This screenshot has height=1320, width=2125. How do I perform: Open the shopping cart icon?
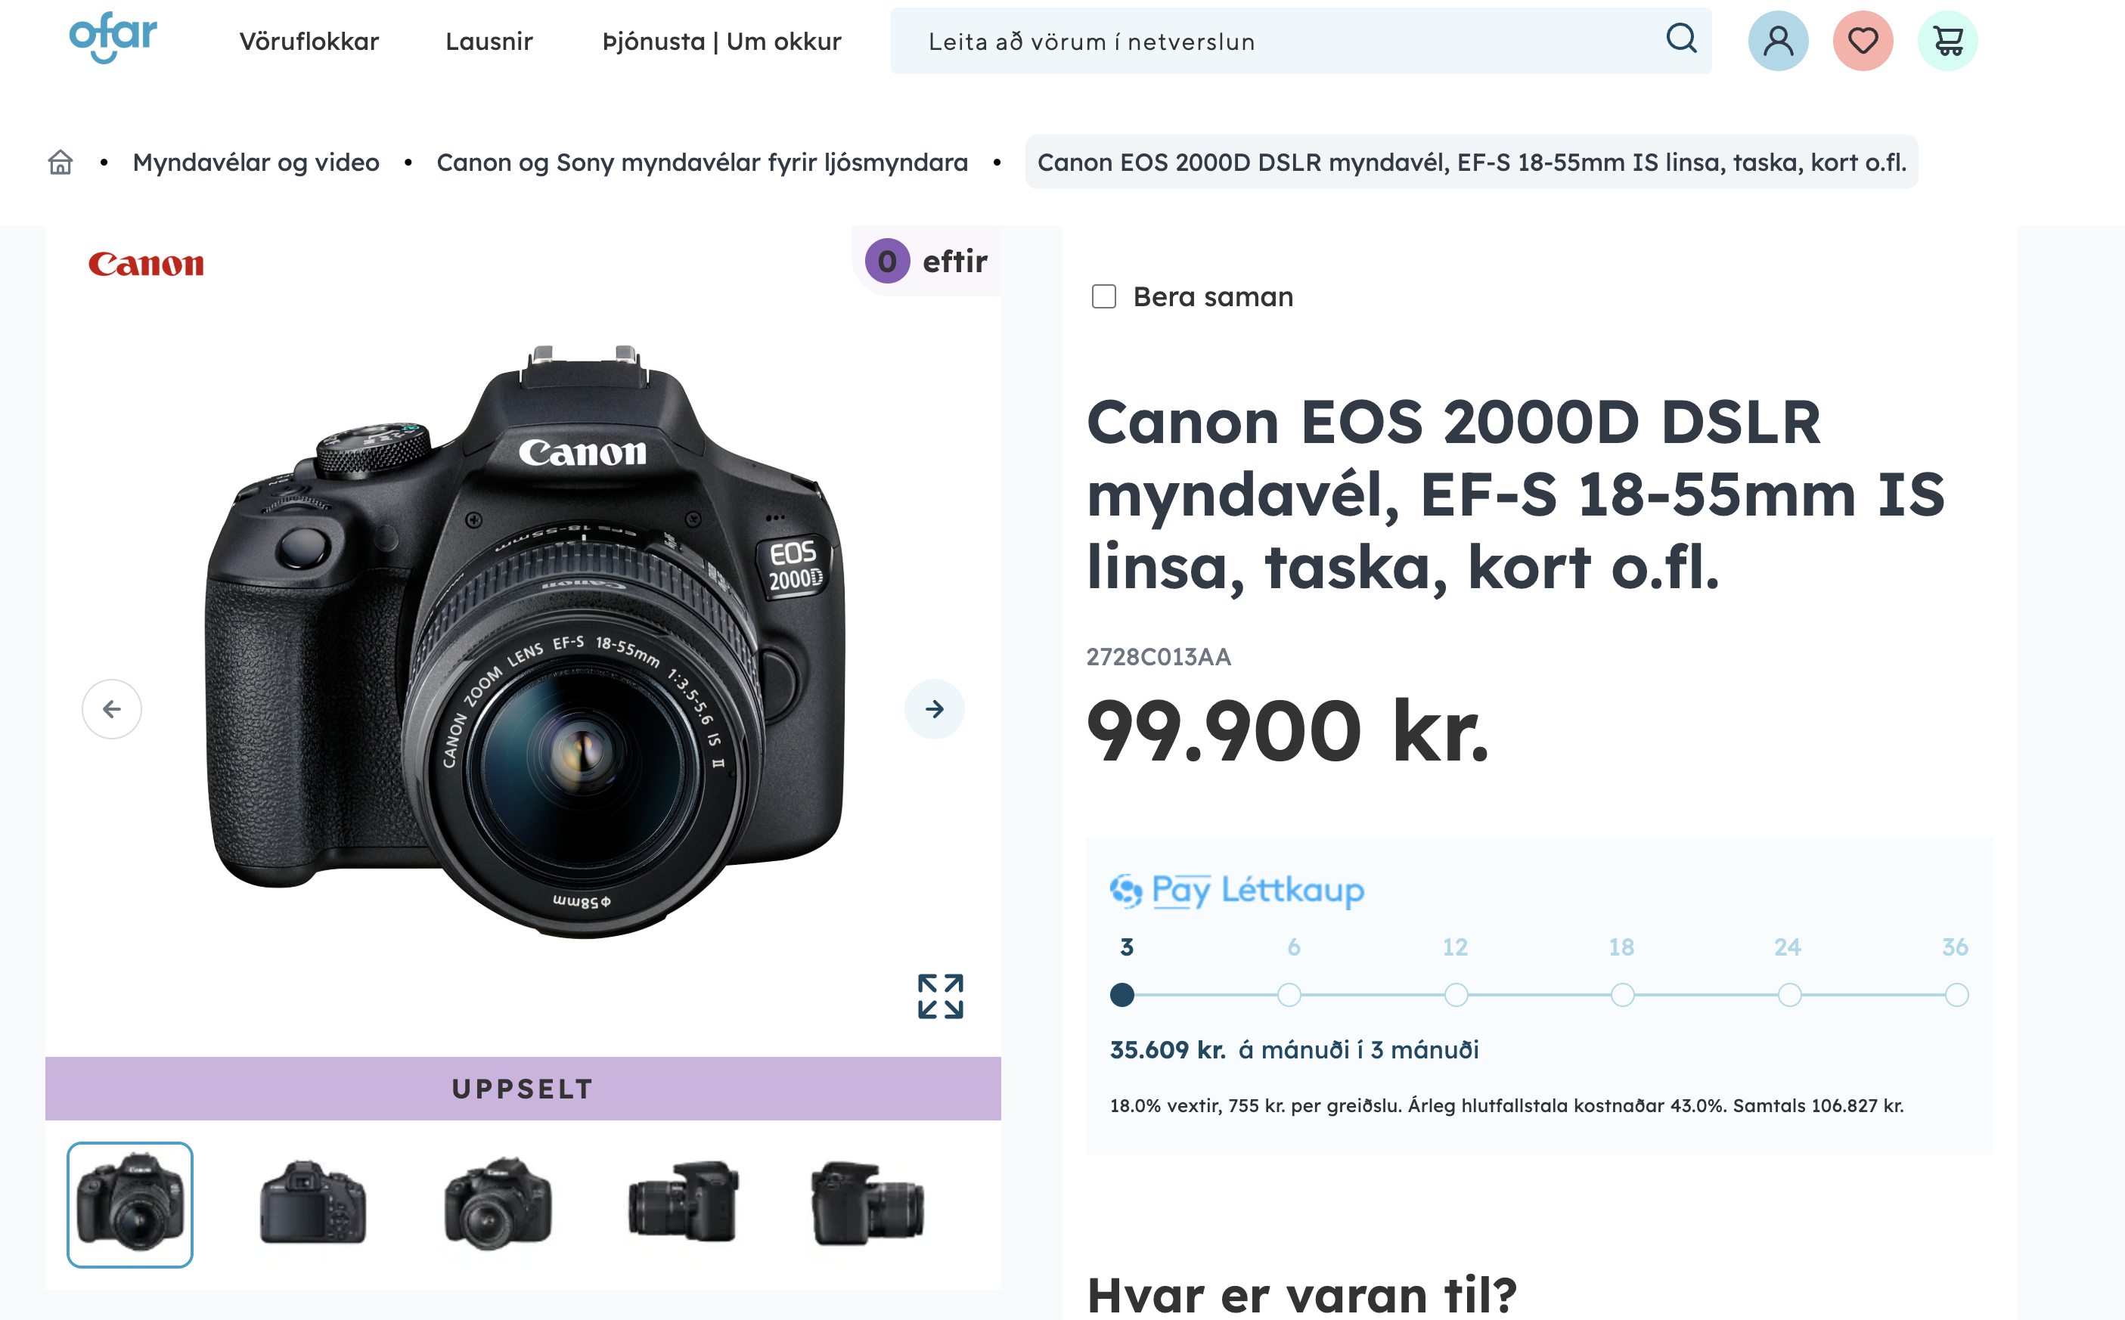[x=1948, y=41]
